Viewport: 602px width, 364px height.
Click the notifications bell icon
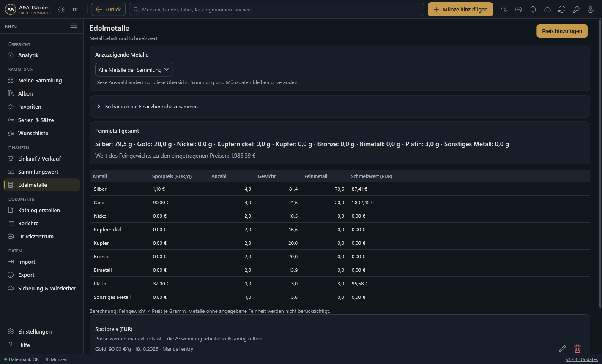click(x=533, y=9)
